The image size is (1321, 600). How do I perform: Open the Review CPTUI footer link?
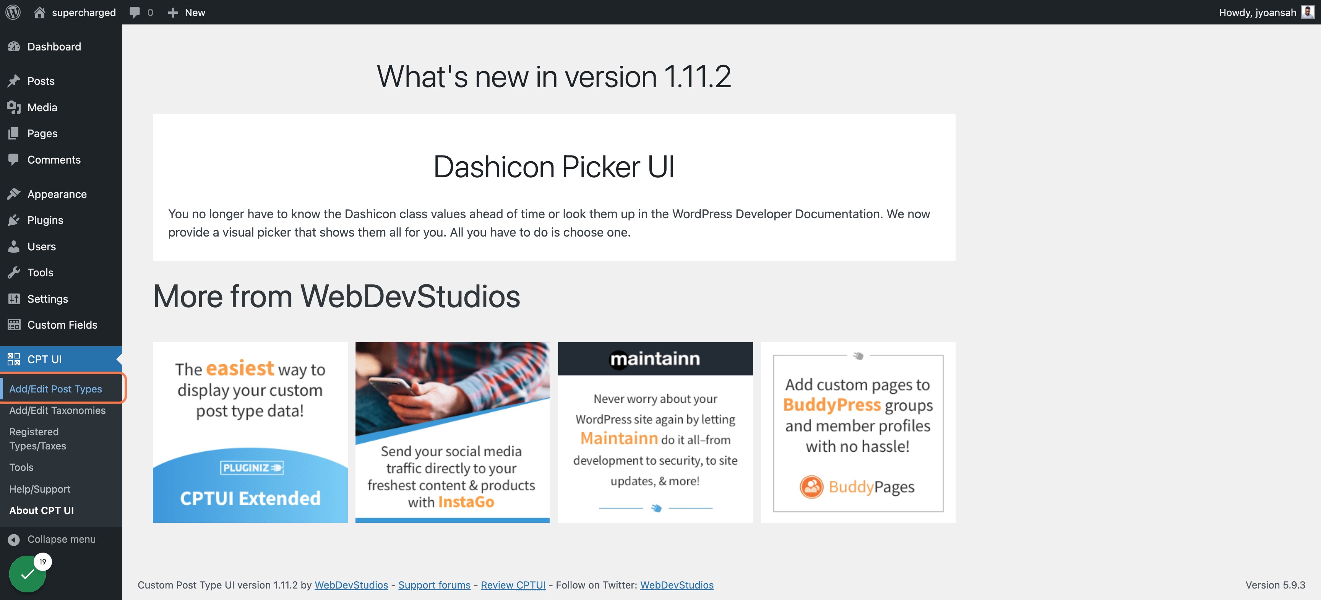click(x=513, y=585)
